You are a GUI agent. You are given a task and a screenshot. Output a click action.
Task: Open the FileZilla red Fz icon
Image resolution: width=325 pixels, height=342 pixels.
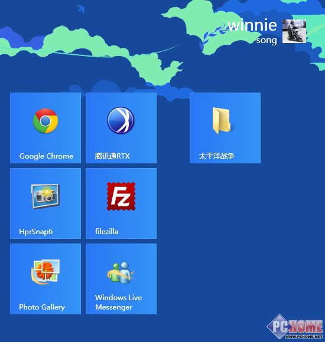pos(121,196)
